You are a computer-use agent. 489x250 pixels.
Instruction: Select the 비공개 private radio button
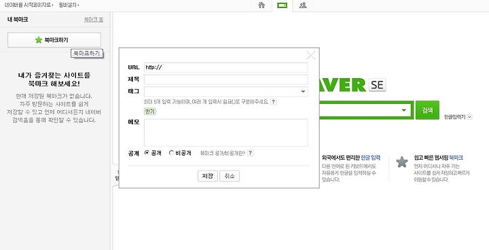(x=171, y=153)
